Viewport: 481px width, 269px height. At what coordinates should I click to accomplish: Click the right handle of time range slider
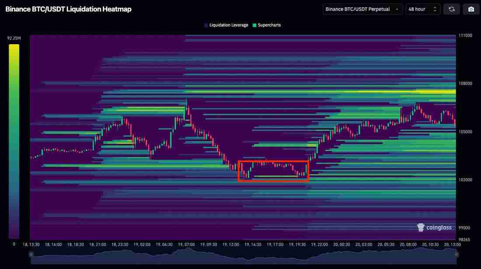tap(456, 254)
